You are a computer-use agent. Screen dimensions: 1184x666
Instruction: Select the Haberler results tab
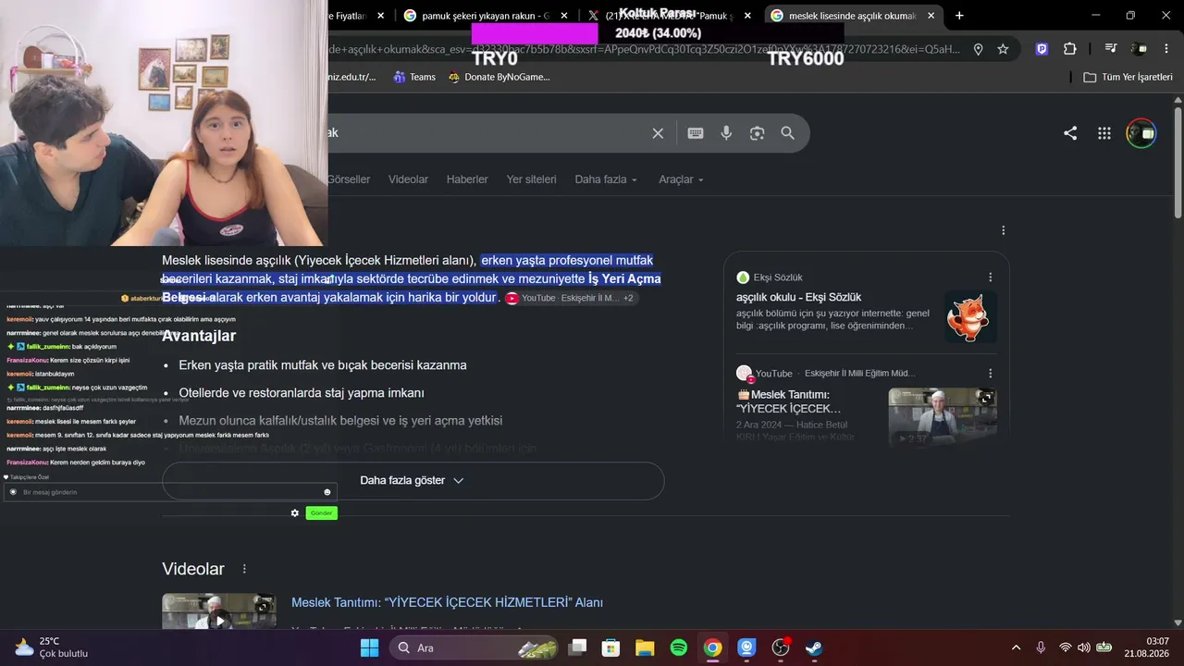point(467,179)
